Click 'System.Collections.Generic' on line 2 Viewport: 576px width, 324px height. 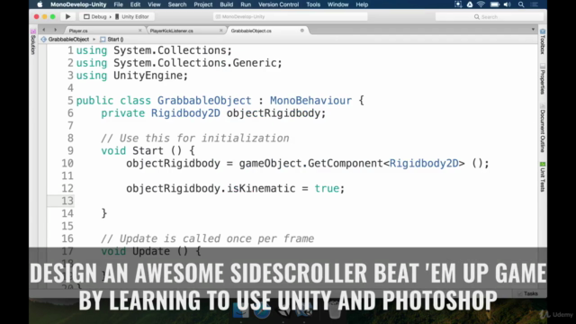(195, 63)
